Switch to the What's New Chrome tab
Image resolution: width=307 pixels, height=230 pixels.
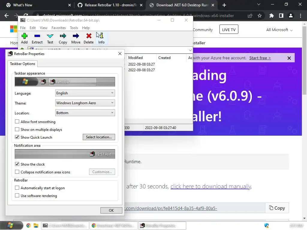pyautogui.click(x=37, y=5)
